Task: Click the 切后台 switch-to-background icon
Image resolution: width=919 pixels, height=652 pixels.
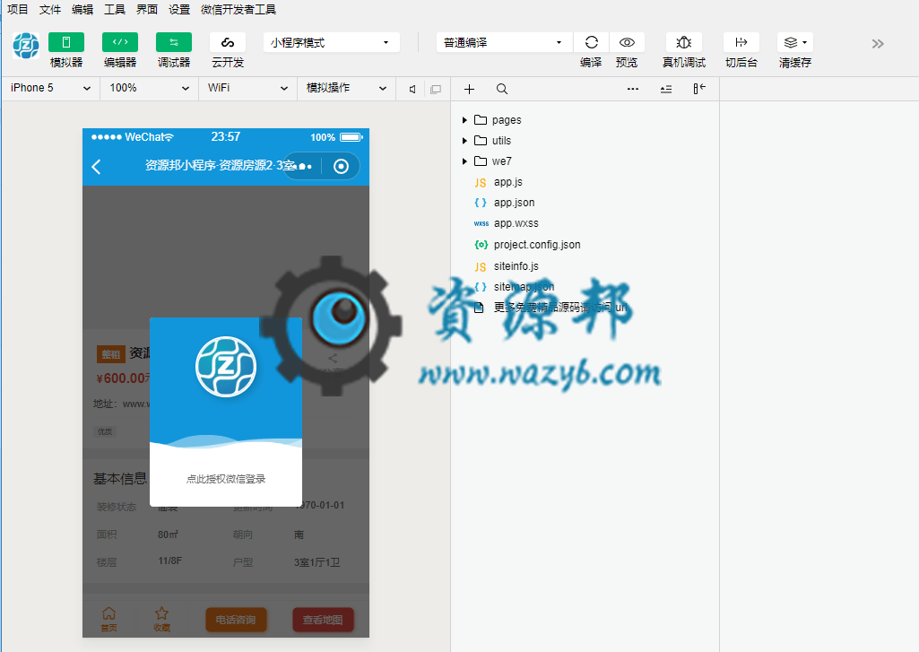Action: pos(741,42)
